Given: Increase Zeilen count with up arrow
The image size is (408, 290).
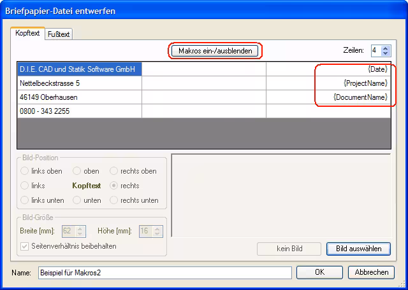Looking at the screenshot, I should pos(386,48).
